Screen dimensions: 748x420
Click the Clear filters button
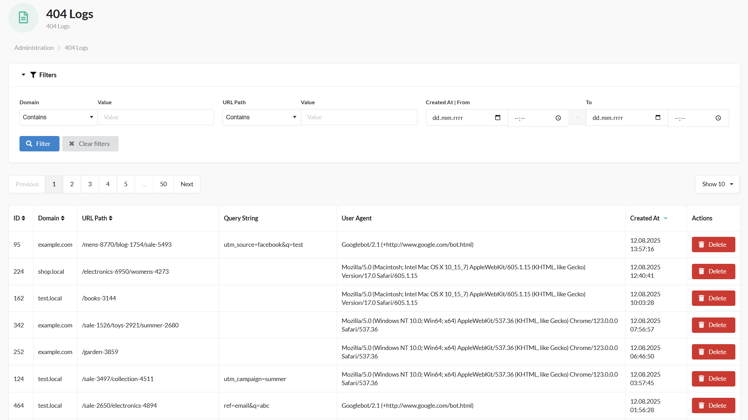coord(90,144)
